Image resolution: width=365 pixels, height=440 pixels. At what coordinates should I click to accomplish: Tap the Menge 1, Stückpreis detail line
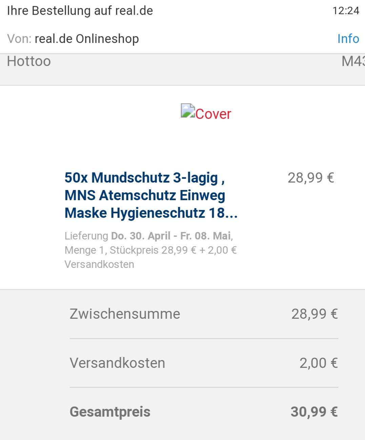point(150,250)
